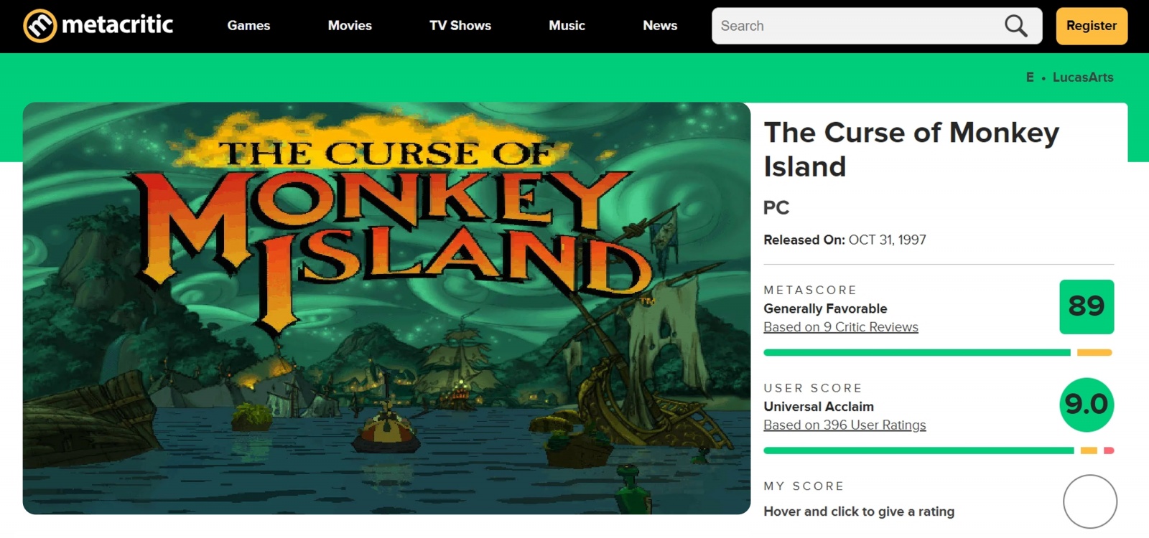Go to the TV Shows section
This screenshot has width=1149, height=538.
tap(460, 26)
